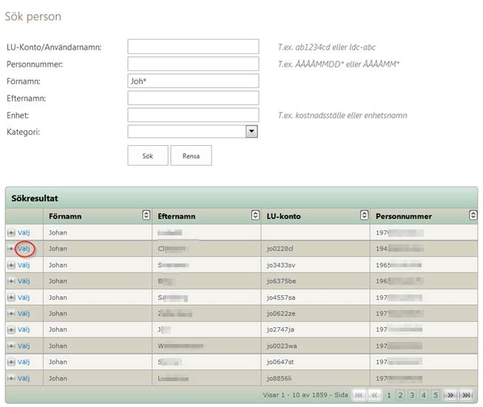
Task: Sort results by Efternamn column icon
Action: 255,215
